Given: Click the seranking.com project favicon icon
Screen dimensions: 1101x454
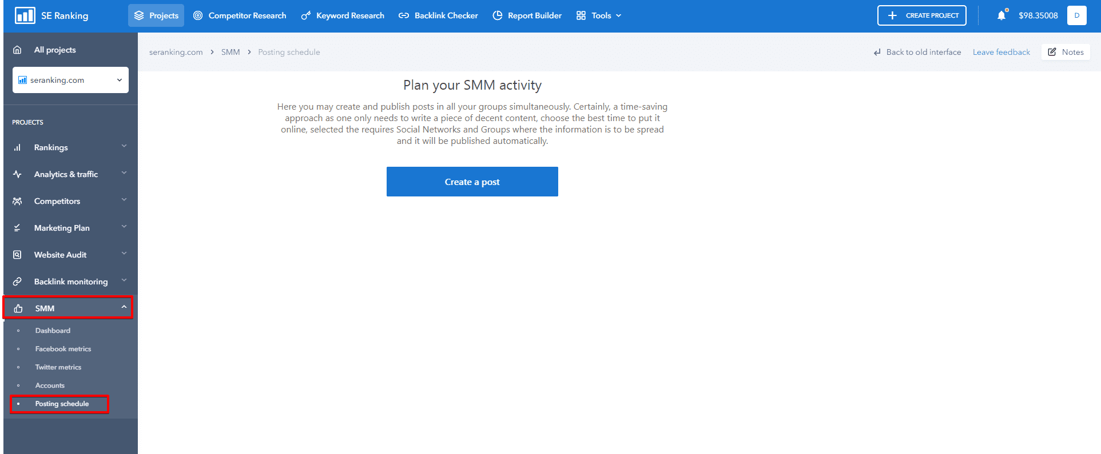Looking at the screenshot, I should coord(22,80).
